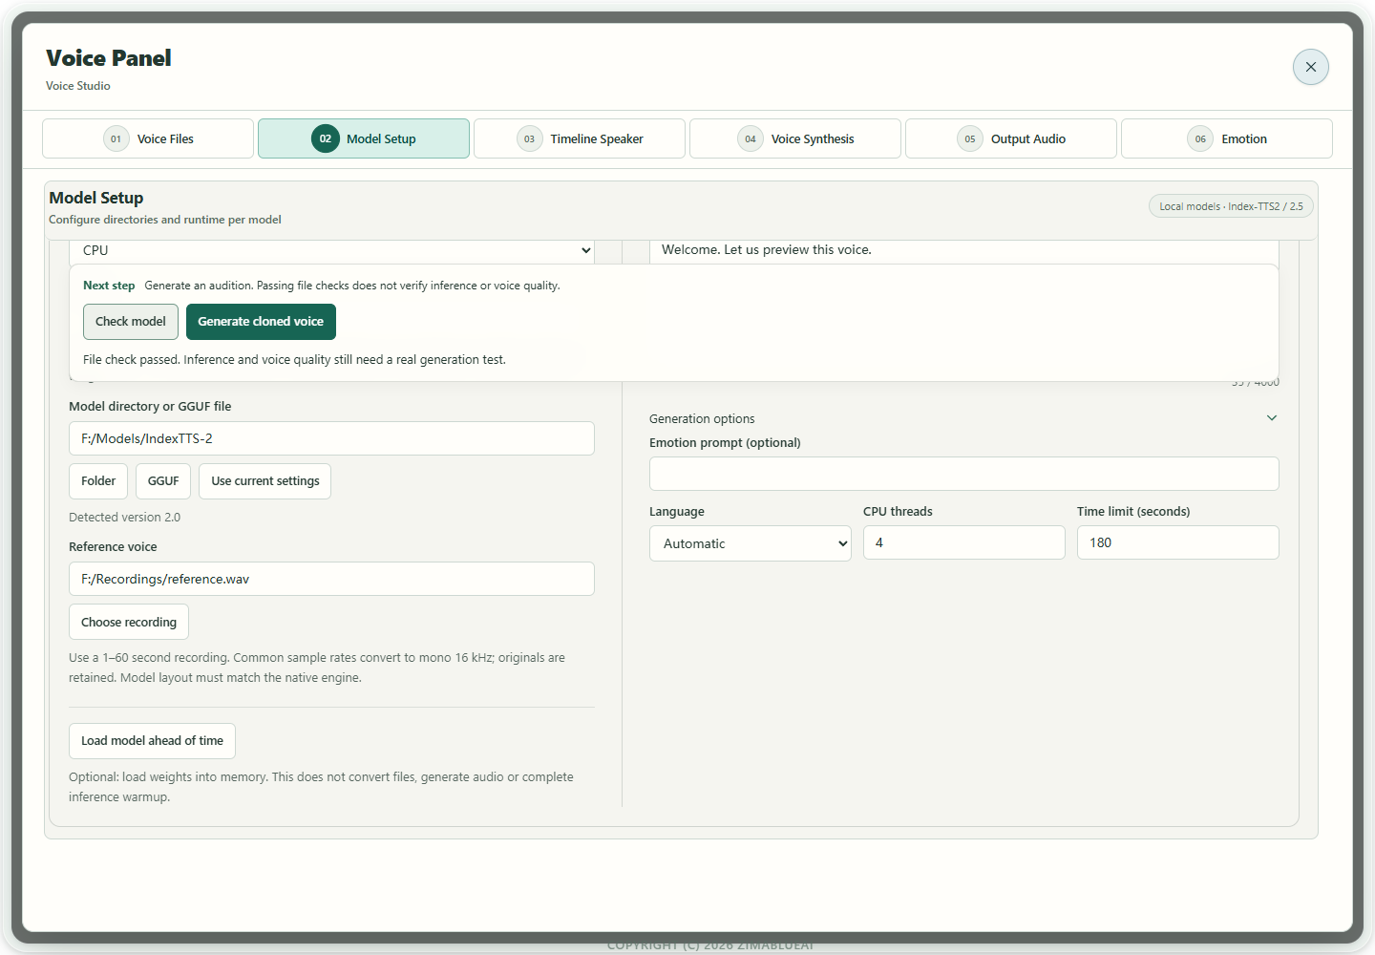
Task: Click the 'Detected version 2.0' text
Action: [124, 518]
